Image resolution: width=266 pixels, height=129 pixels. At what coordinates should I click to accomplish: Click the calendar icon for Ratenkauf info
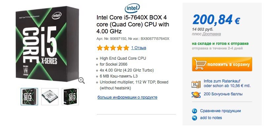coord(196,84)
